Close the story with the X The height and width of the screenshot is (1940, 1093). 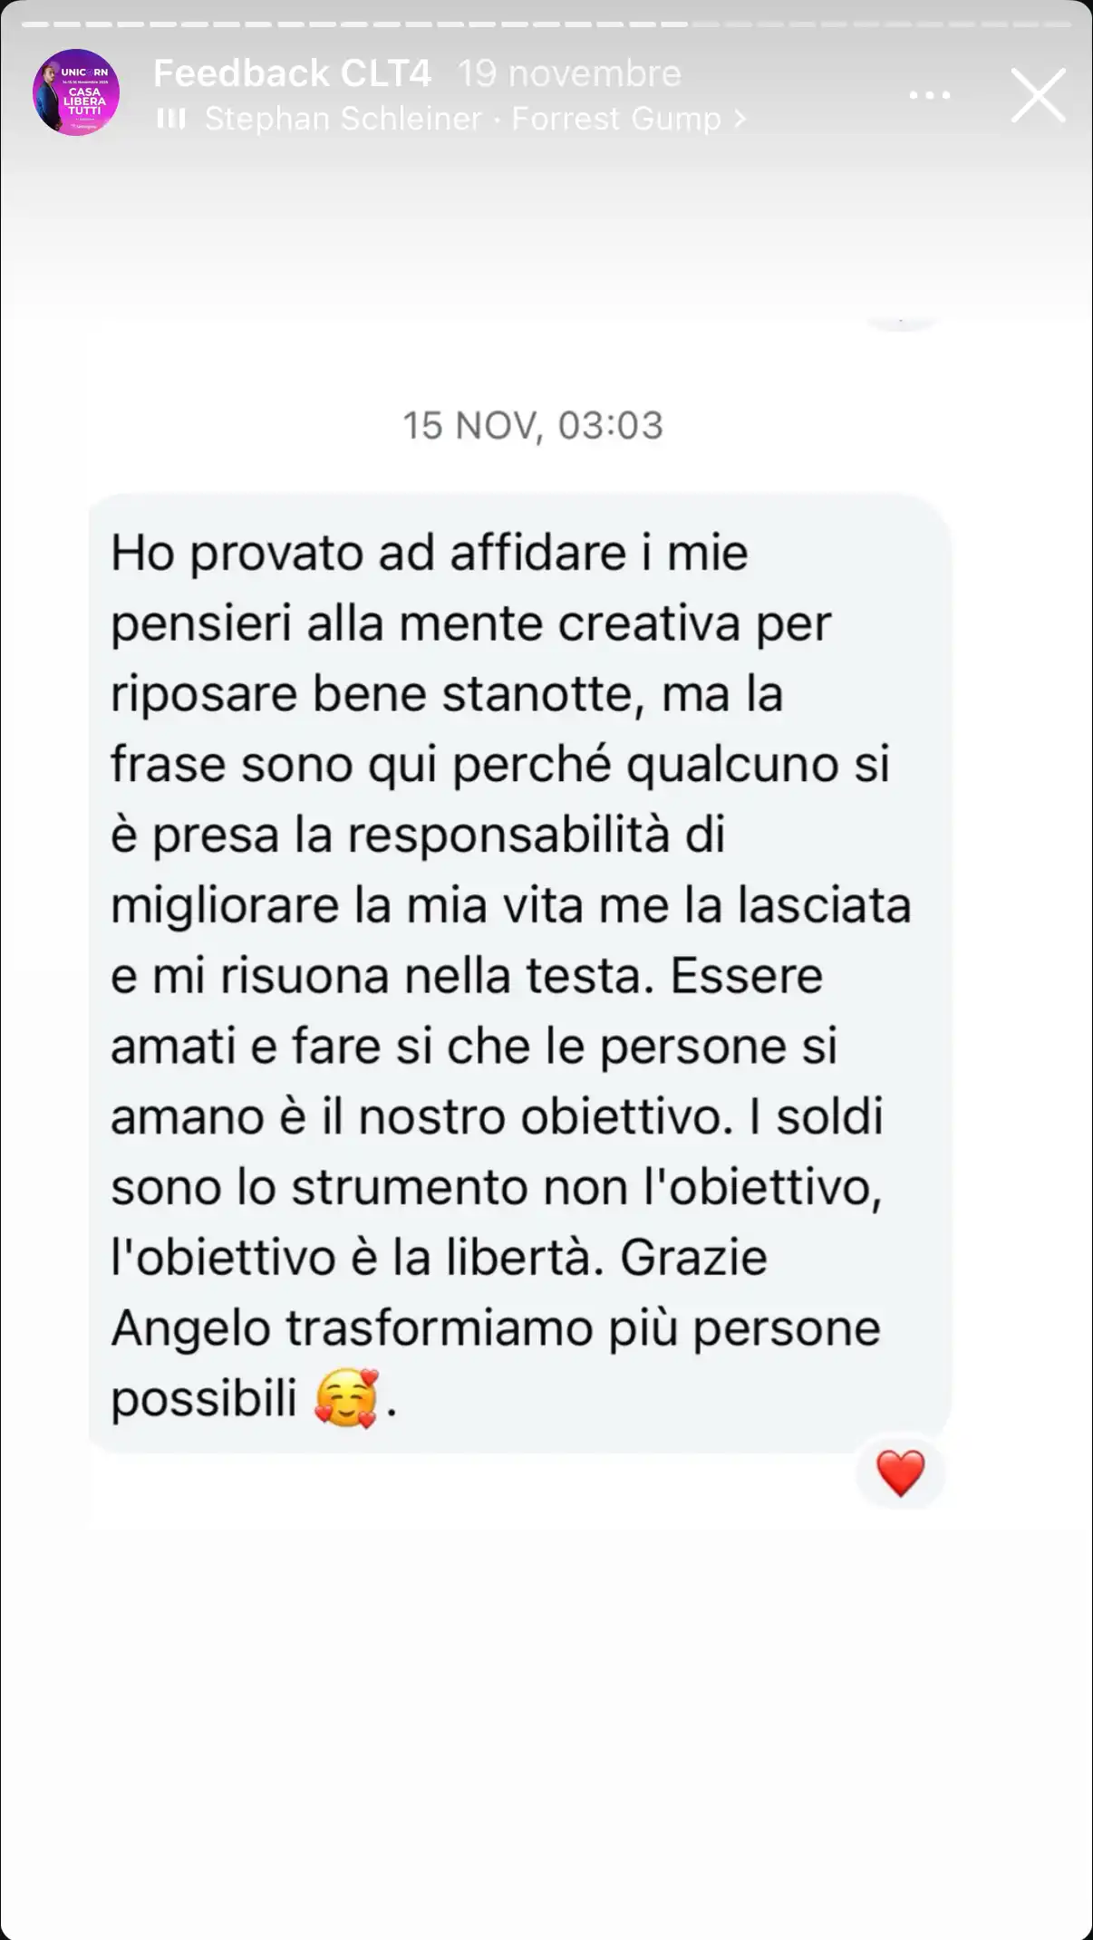pos(1038,94)
